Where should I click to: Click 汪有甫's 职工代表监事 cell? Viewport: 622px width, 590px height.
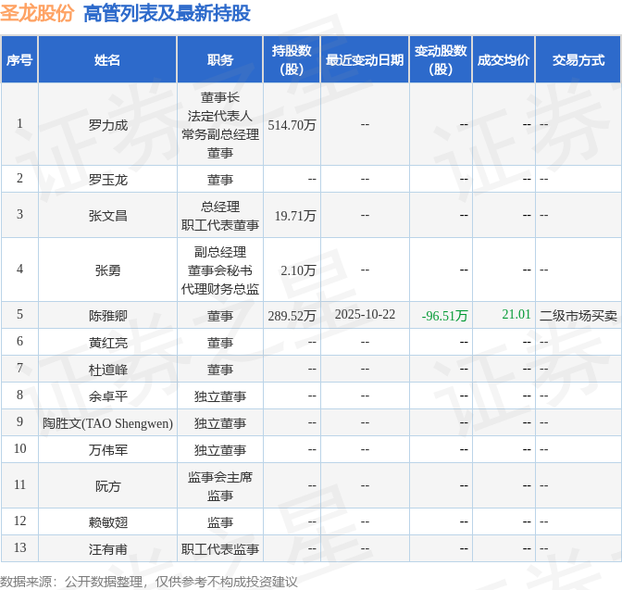[220, 549]
